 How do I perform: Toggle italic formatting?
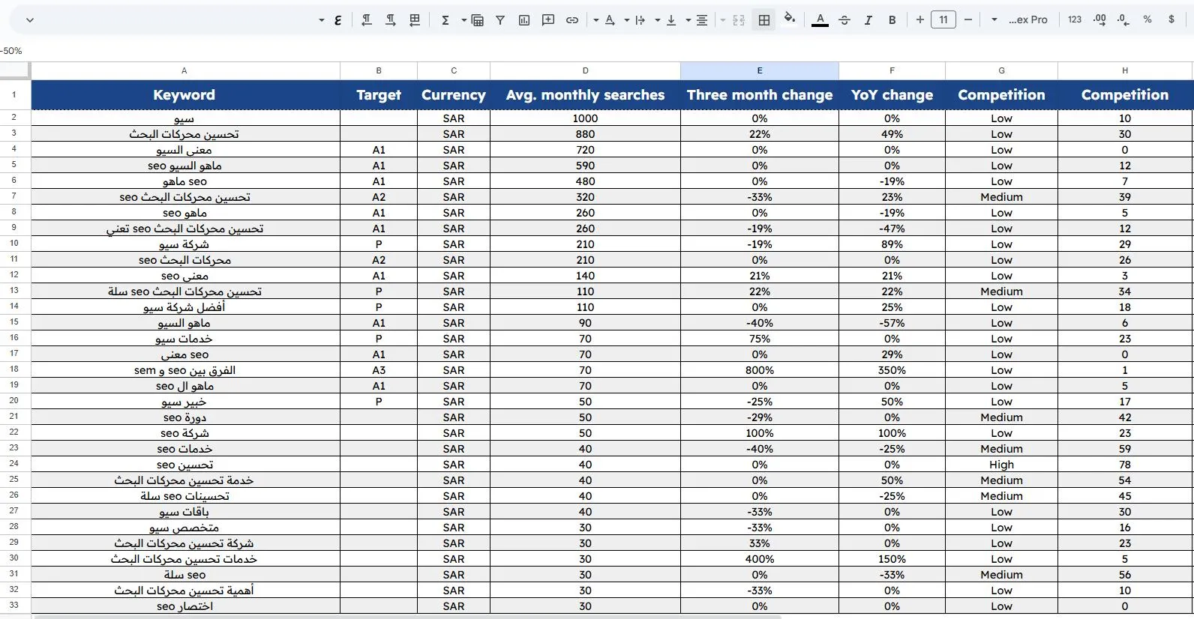[868, 20]
